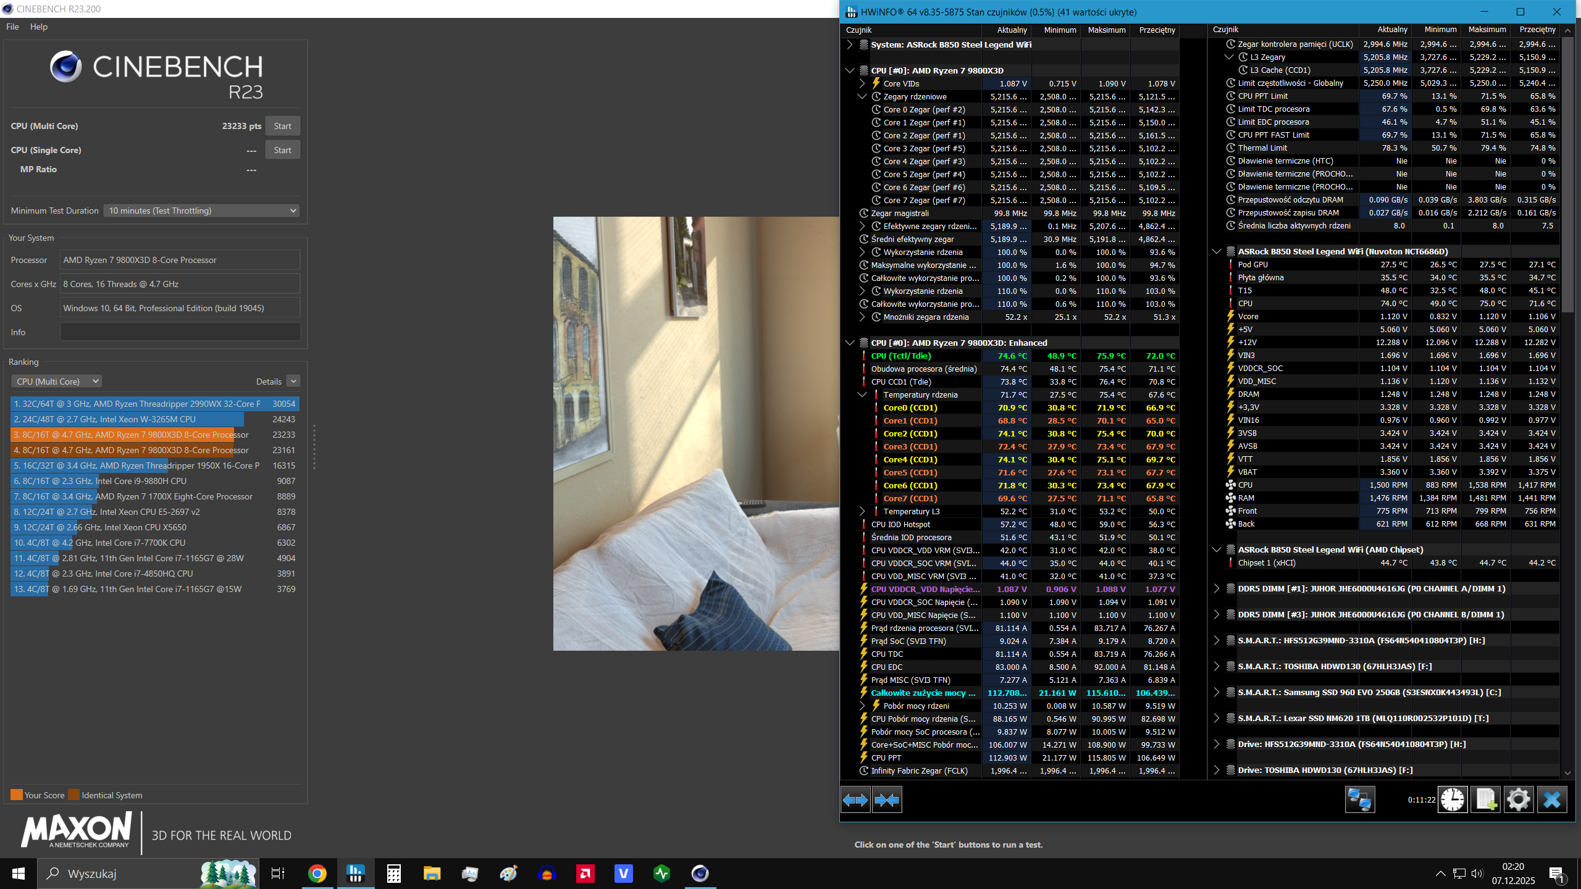Viewport: 1581px width, 889px height.
Task: Open the Cinebench File menu
Action: [x=12, y=27]
